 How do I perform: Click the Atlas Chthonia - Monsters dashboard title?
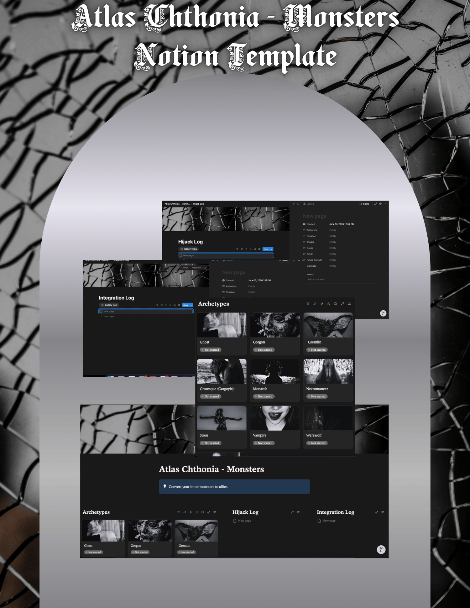click(x=211, y=469)
